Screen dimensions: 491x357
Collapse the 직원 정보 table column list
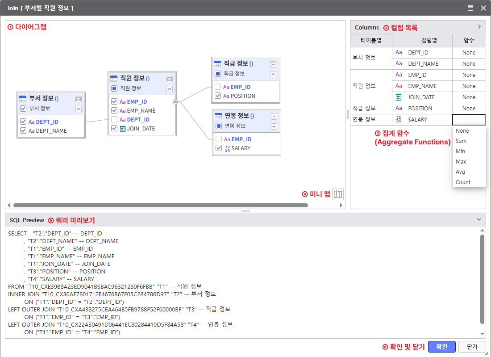pyautogui.click(x=170, y=88)
